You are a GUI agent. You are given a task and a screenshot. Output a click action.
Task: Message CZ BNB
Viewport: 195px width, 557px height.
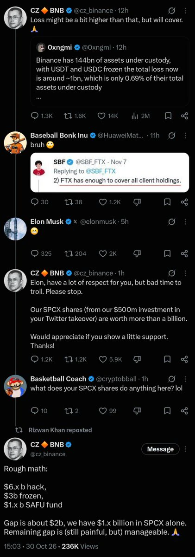160,449
